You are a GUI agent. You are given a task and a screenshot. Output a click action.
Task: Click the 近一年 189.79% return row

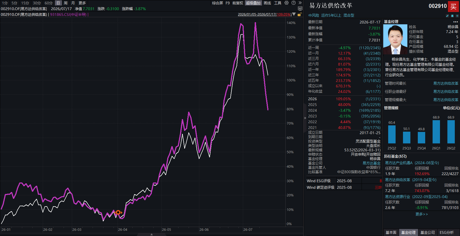pyautogui.click(x=344, y=70)
